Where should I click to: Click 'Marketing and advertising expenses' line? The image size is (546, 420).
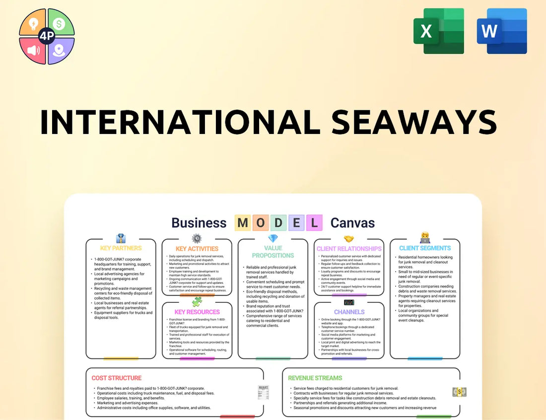126,403
